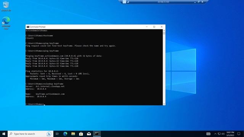Click the 'Pinging keyframe.activedomain.com' line
244x137 pixels.
point(64,56)
